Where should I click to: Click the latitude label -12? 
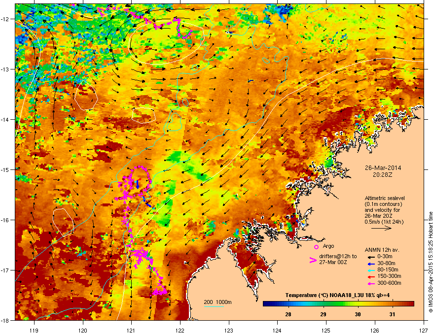(5, 19)
